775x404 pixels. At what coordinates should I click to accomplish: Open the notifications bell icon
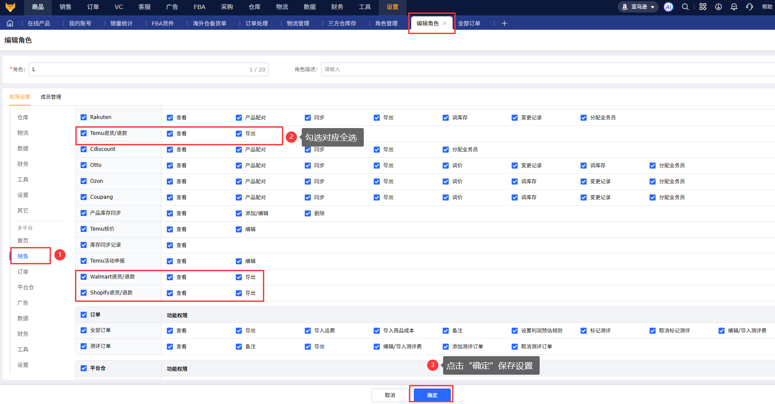tap(734, 7)
